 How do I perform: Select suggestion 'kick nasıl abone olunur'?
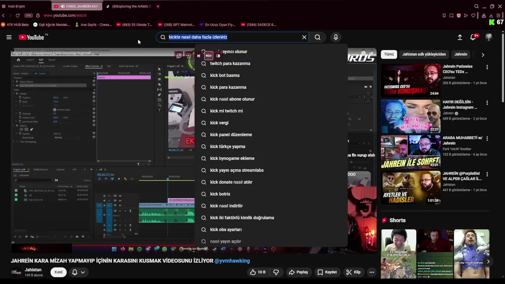271,99
